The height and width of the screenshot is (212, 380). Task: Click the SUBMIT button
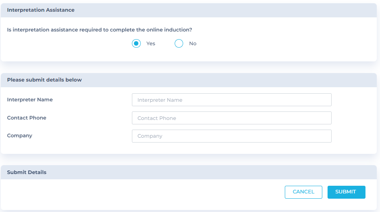point(346,192)
